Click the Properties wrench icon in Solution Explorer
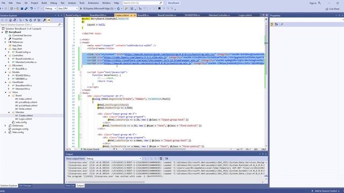 coord(45,20)
